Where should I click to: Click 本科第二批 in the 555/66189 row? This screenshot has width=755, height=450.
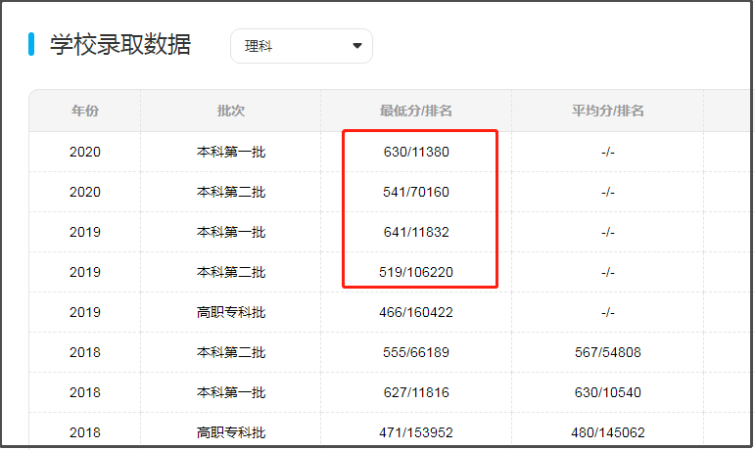point(231,352)
